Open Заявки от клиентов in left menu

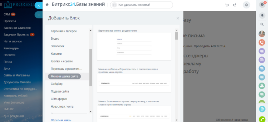(17, 28)
